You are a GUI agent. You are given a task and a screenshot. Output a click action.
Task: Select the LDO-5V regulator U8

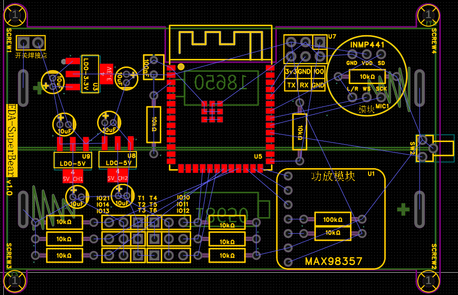[x=117, y=160]
